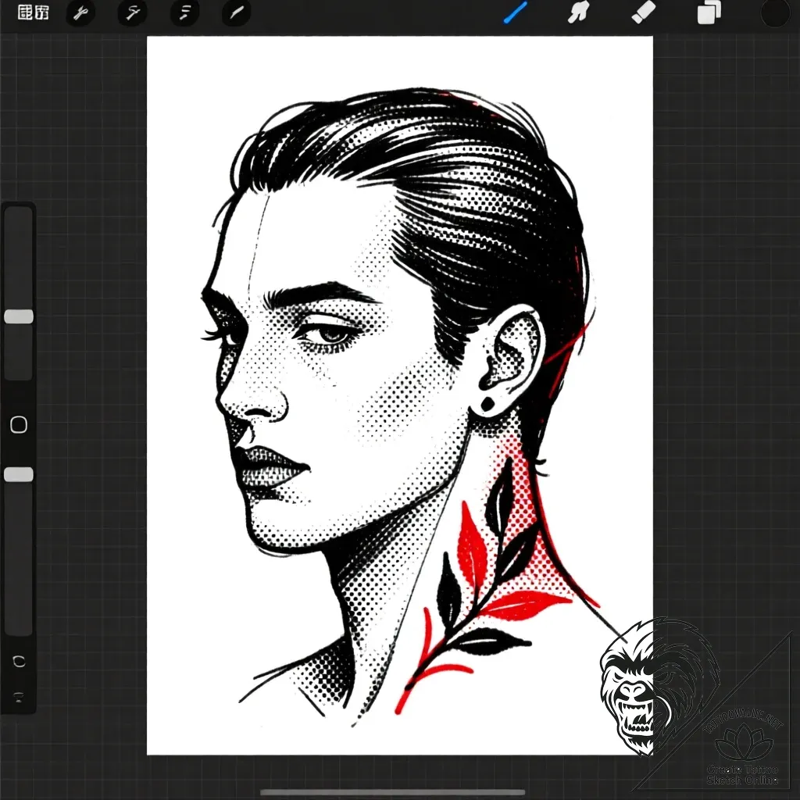This screenshot has width=800, height=800.
Task: Select the blue Paint brush tool
Action: 516,13
